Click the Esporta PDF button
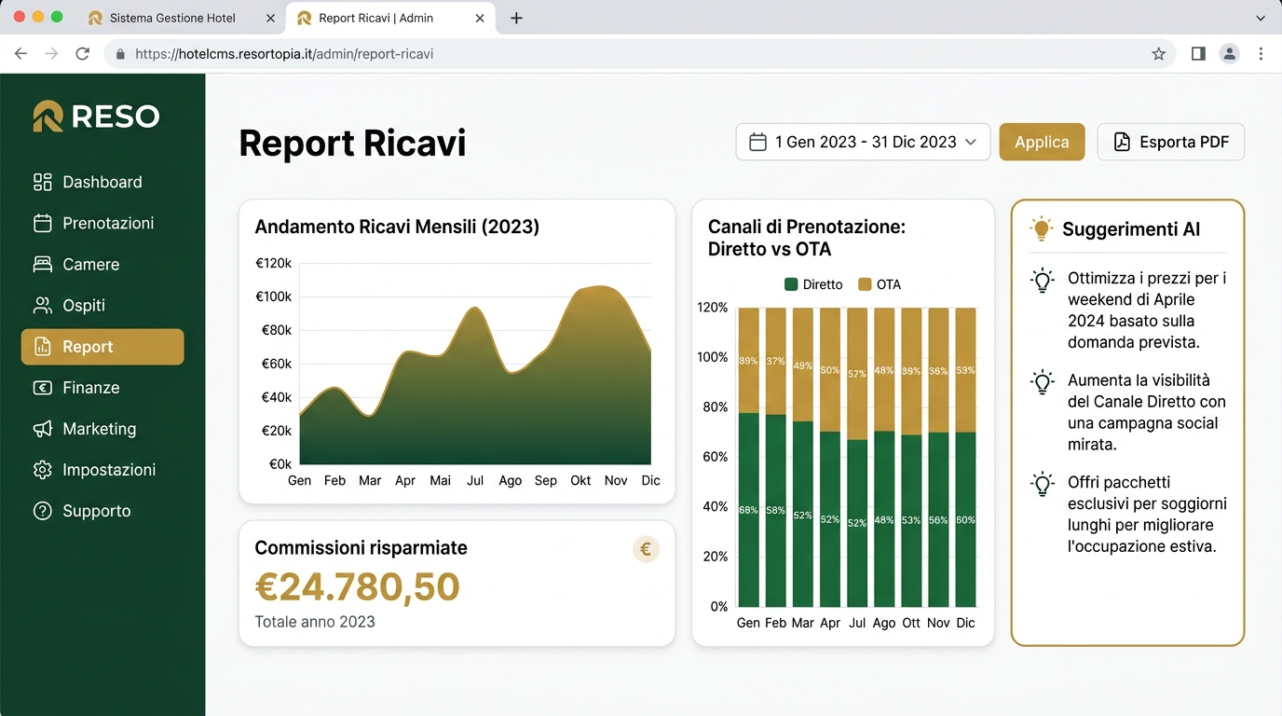The width and height of the screenshot is (1282, 716). (1170, 142)
